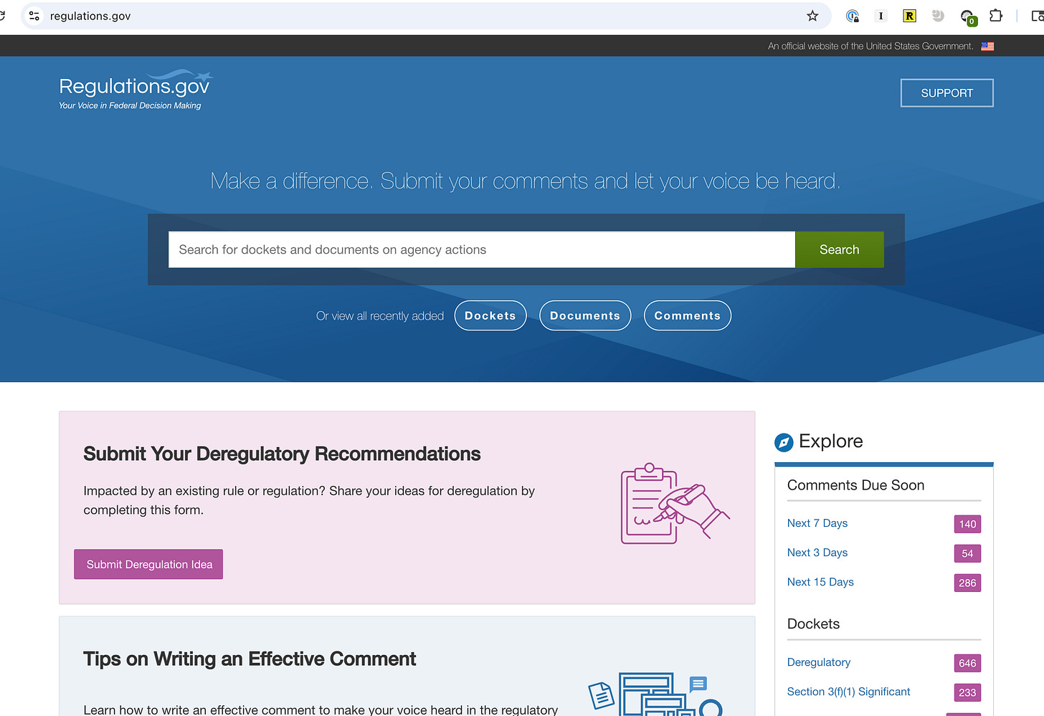Image resolution: width=1044 pixels, height=716 pixels.
Task: View recently added Comments
Action: (688, 316)
